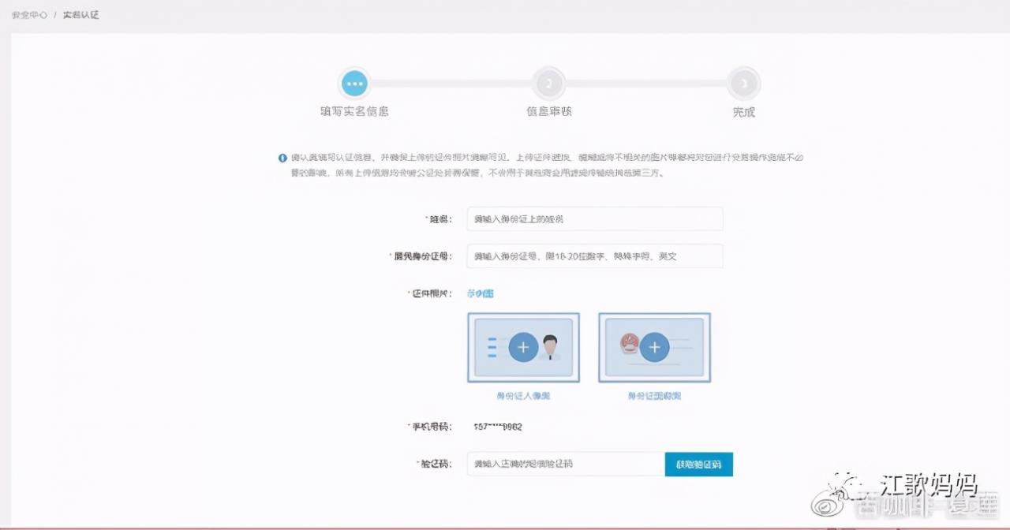Viewport: 1010px width, 530px height.
Task: Click the progress line between step one and two
Action: coord(451,83)
